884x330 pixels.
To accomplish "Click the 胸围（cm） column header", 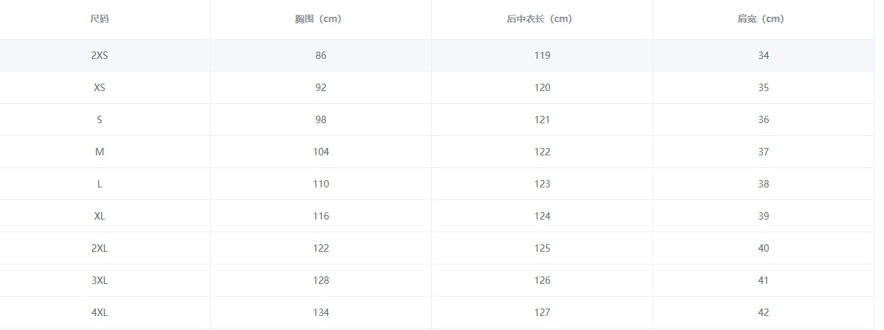I will 321,19.
